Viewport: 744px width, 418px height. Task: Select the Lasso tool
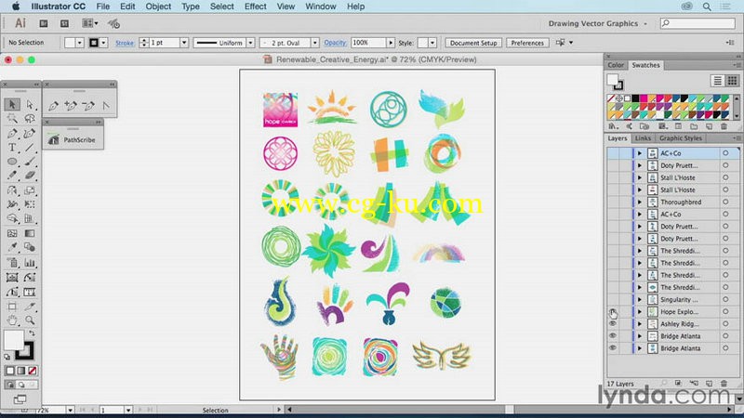pos(30,119)
